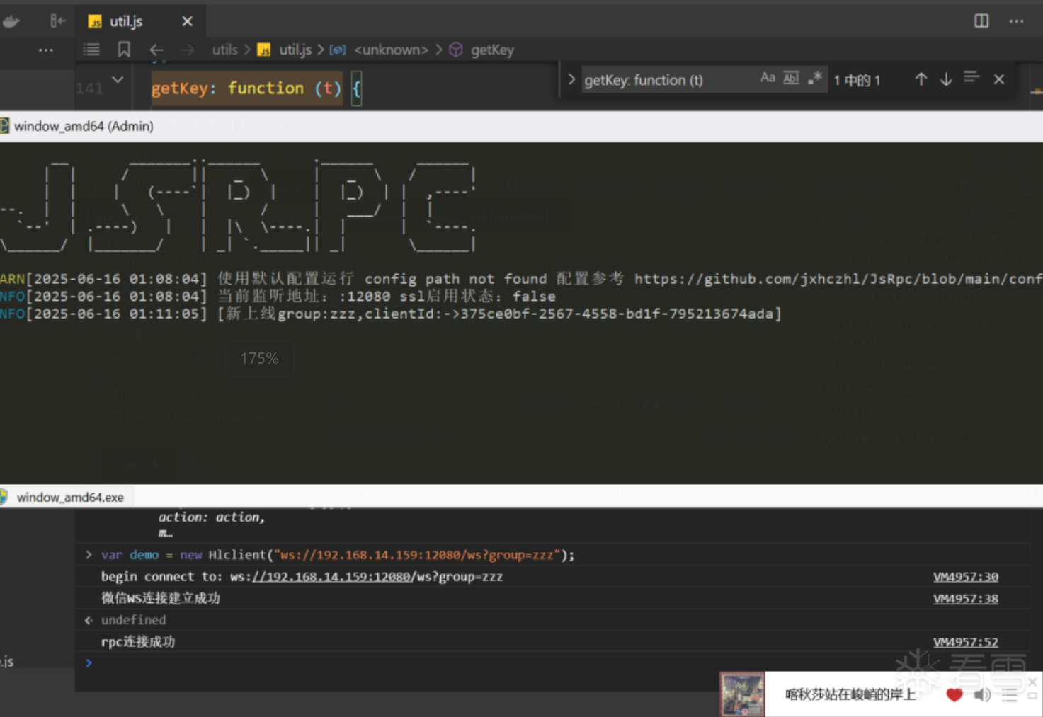Image resolution: width=1043 pixels, height=717 pixels.
Task: Open source link VM4957:52
Action: click(966, 642)
